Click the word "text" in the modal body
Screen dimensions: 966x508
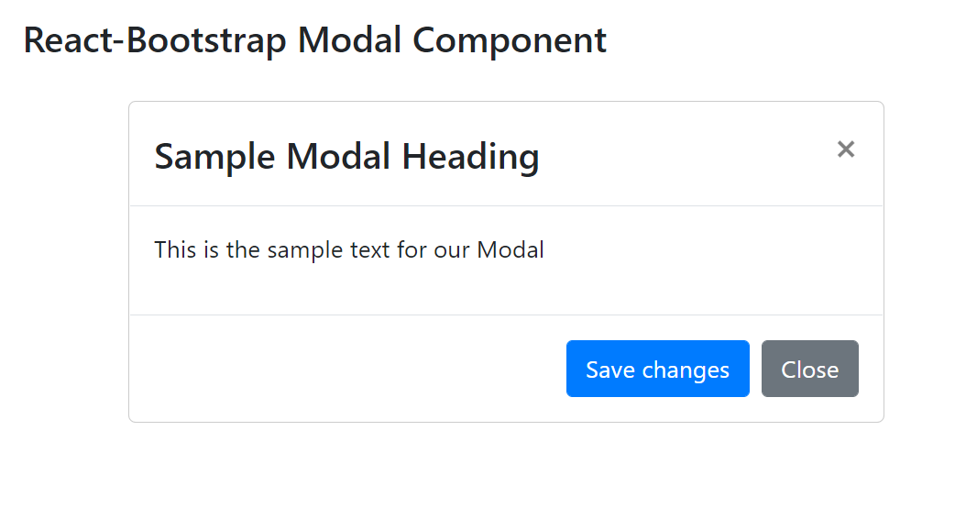click(369, 249)
